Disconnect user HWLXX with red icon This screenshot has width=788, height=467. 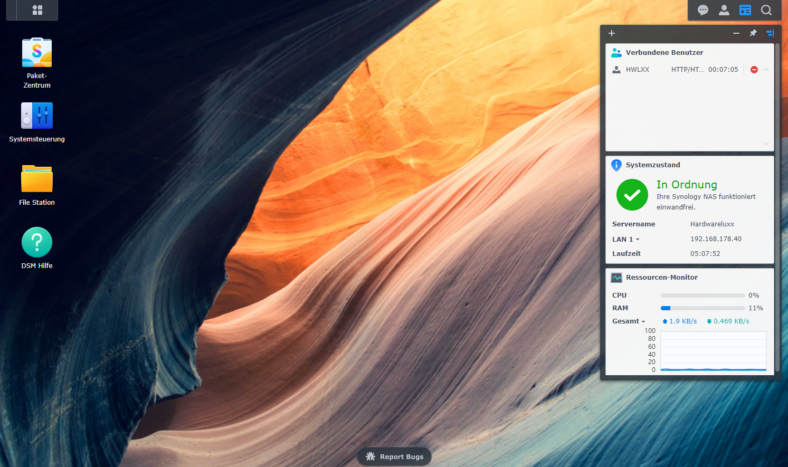click(754, 70)
